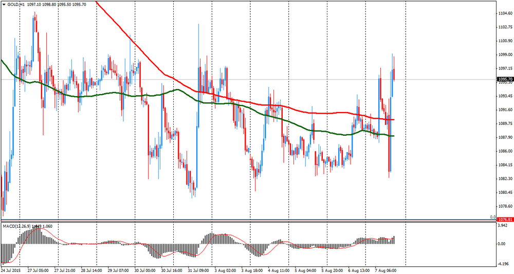Click the 5 Aug 20:00 time label

pyautogui.click(x=332, y=271)
